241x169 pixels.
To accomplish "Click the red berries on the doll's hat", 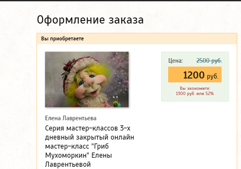I will (x=68, y=66).
